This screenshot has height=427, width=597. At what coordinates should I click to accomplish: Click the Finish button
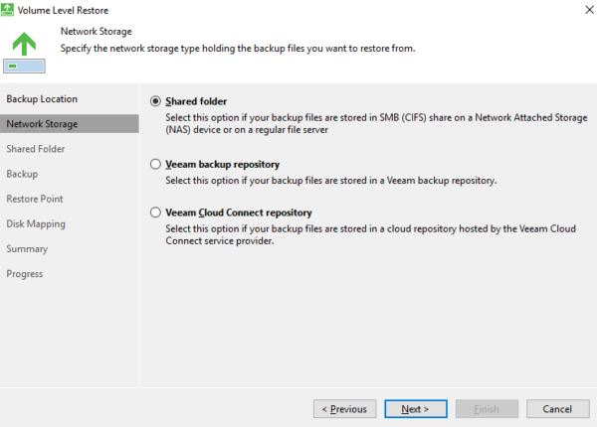(487, 408)
